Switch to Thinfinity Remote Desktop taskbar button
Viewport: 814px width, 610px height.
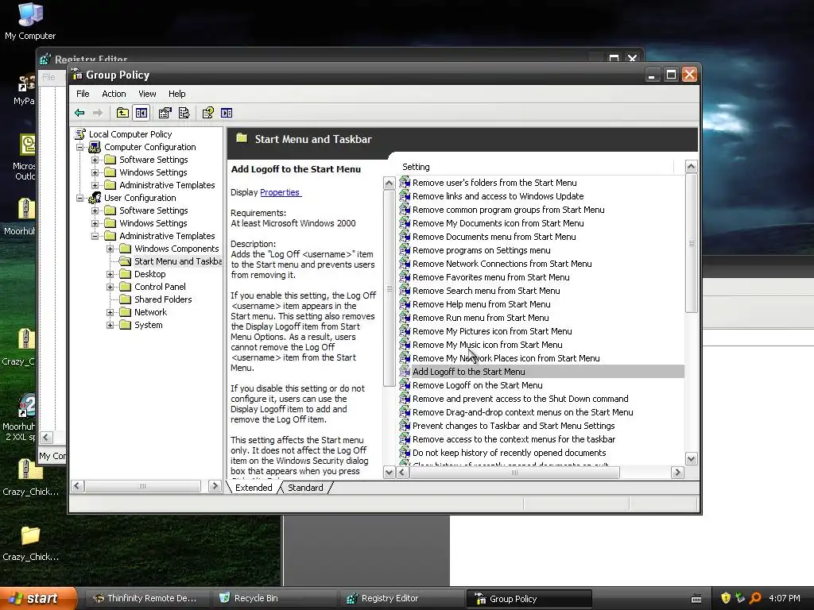coord(146,598)
